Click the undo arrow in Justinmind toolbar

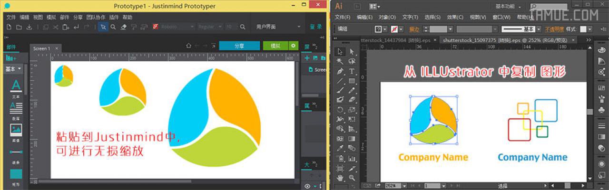point(77,27)
